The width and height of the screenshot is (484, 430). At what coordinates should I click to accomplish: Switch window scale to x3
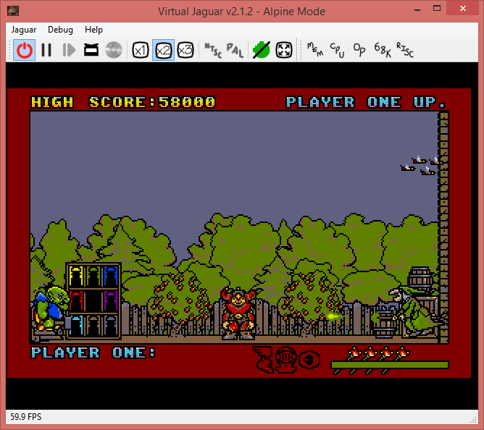(x=185, y=50)
